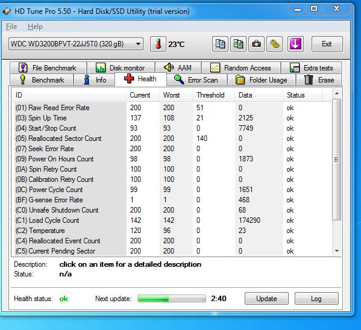Click the Update button
The image size is (361, 330).
click(266, 299)
